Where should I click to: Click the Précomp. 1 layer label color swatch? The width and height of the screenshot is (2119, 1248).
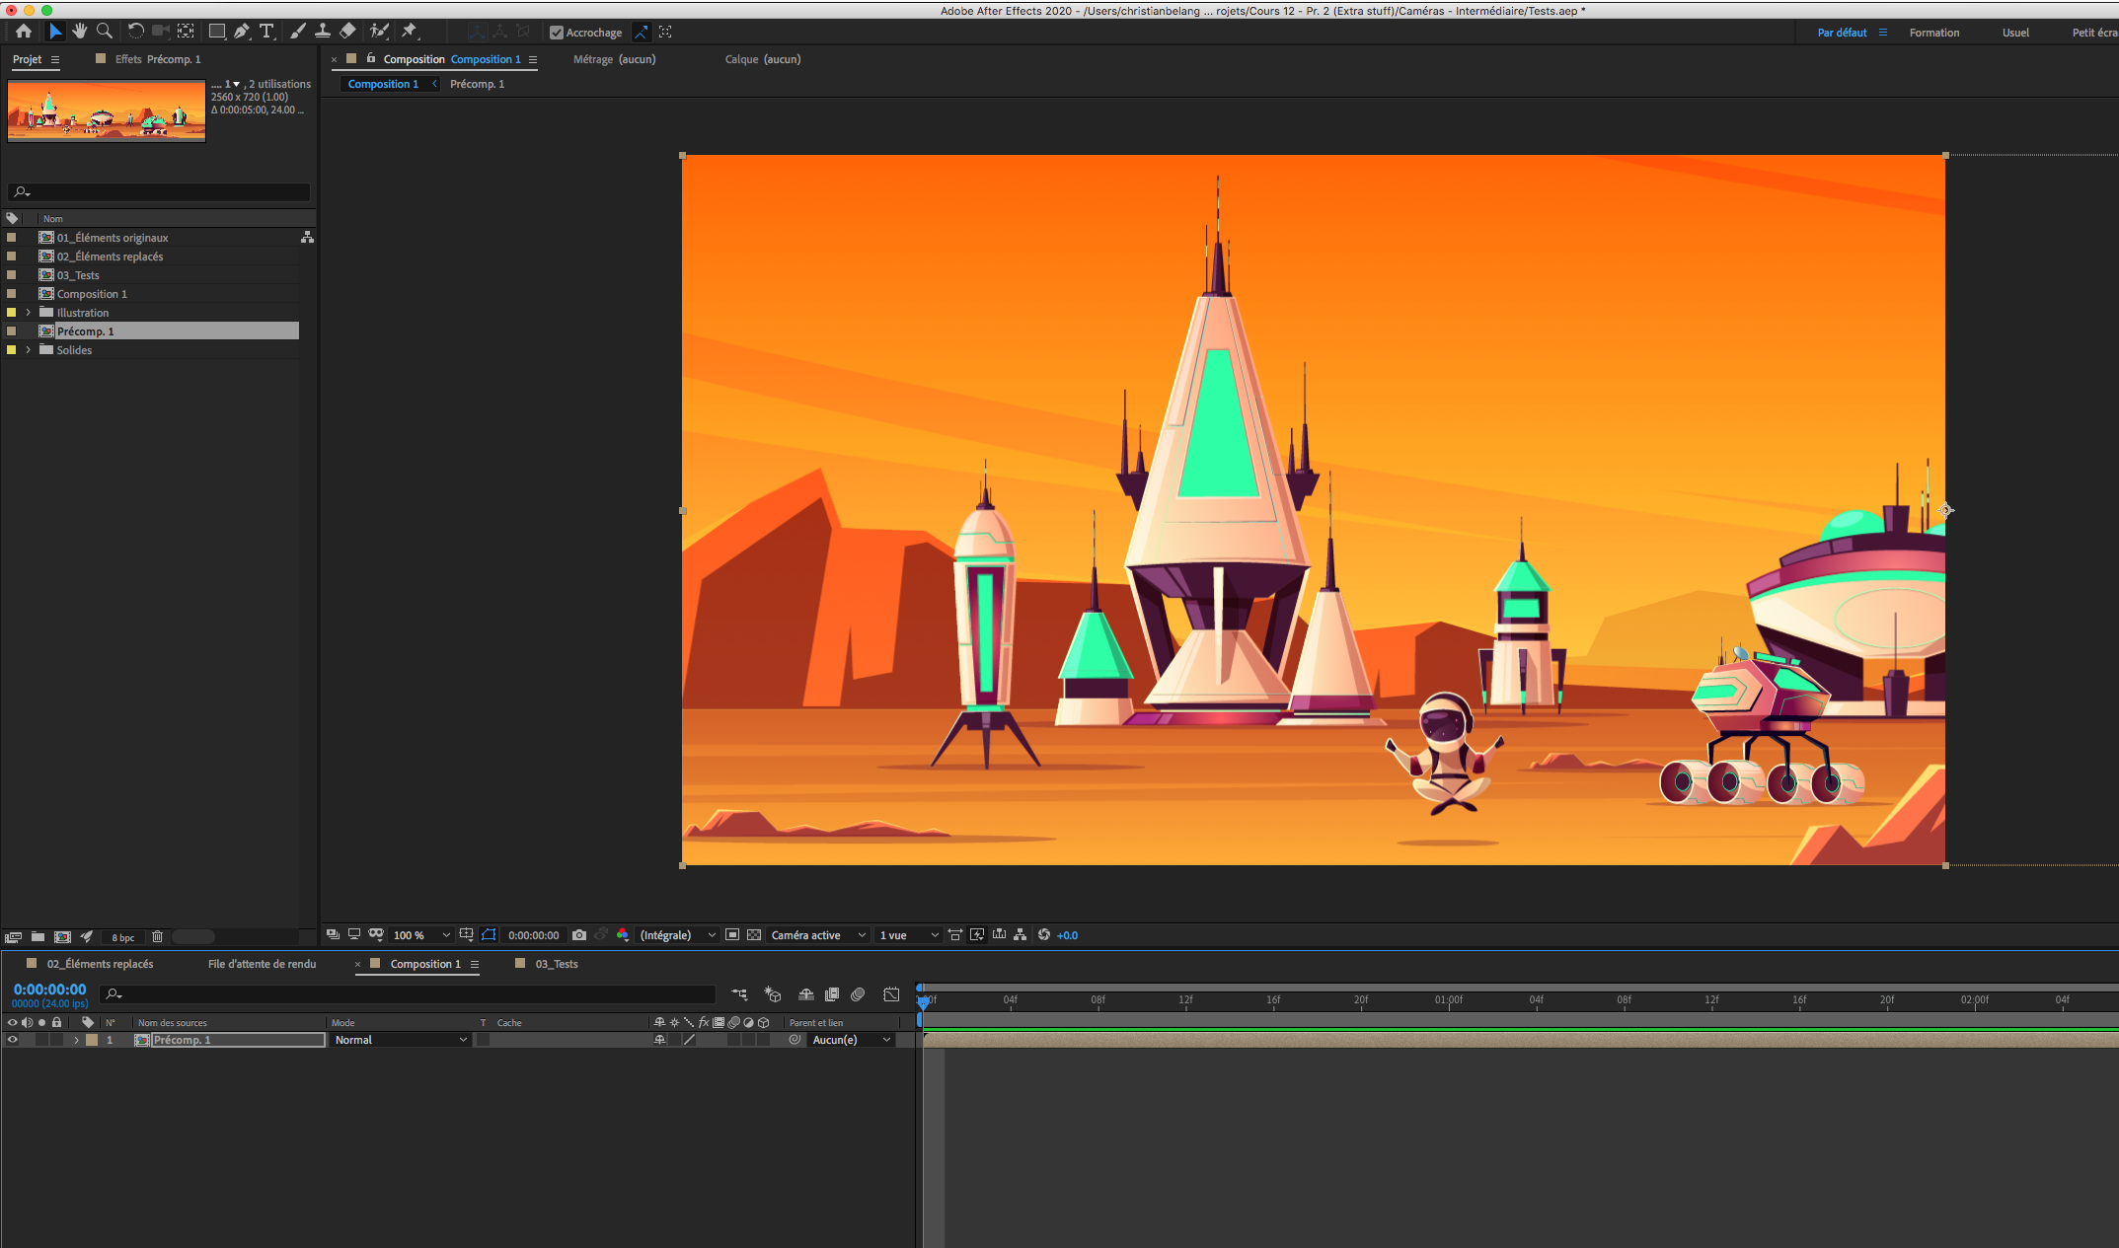(92, 1040)
